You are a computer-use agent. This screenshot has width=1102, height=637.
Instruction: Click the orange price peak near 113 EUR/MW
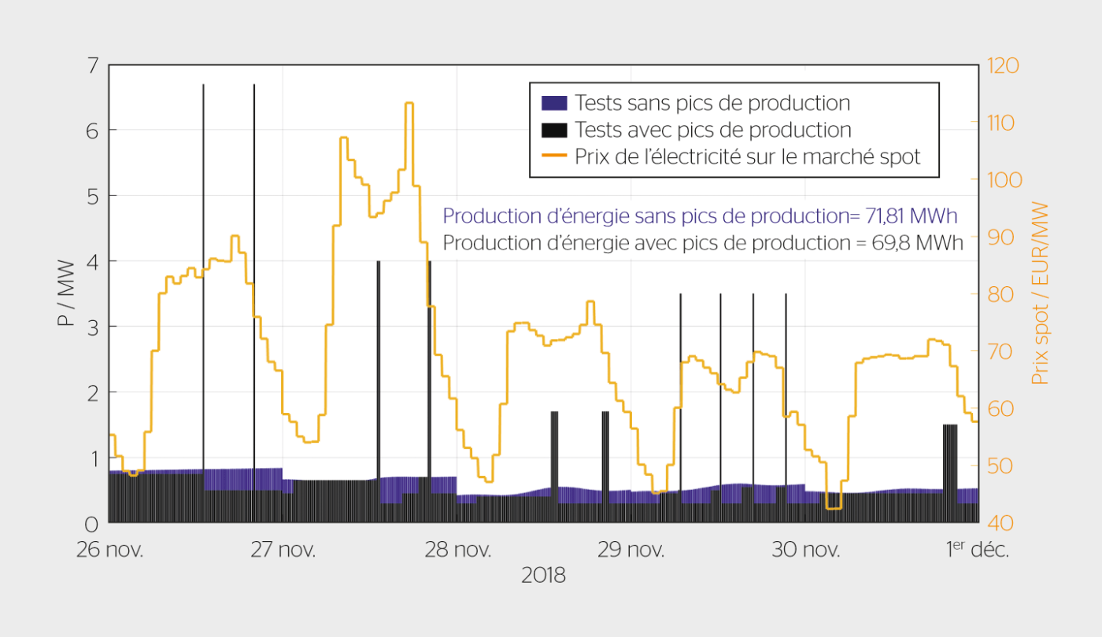point(408,103)
